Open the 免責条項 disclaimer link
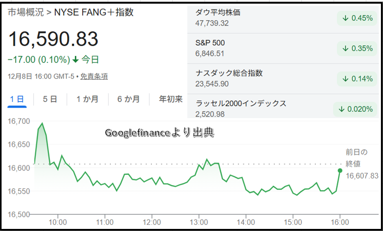383x231 pixels. [94, 76]
